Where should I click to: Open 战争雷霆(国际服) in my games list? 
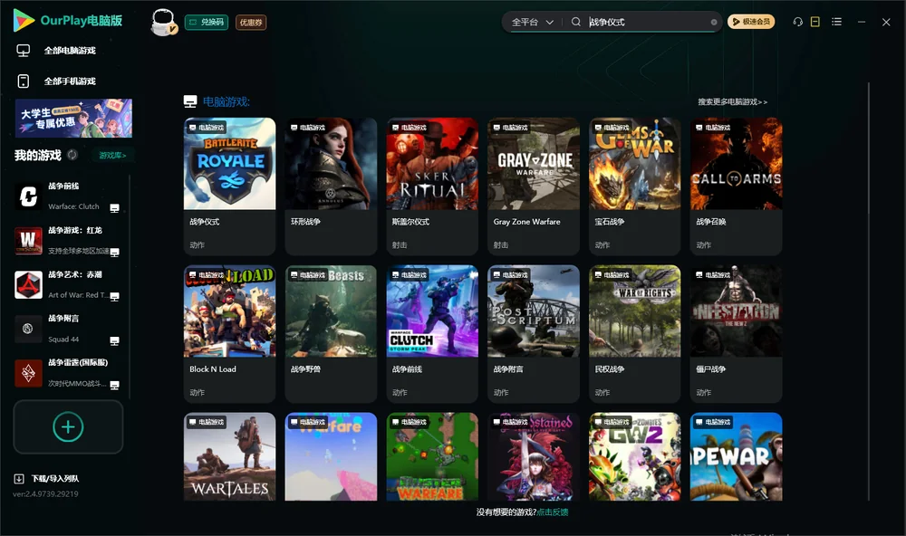click(68, 373)
